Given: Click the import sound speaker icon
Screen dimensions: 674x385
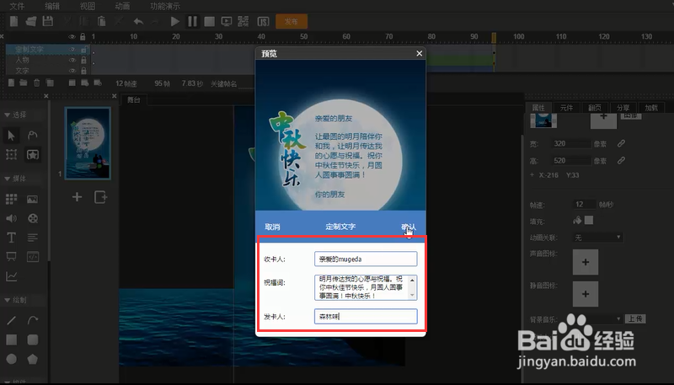Looking at the screenshot, I should tap(11, 218).
